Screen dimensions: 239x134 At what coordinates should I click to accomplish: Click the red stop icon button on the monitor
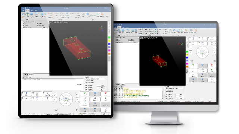coord(212,66)
